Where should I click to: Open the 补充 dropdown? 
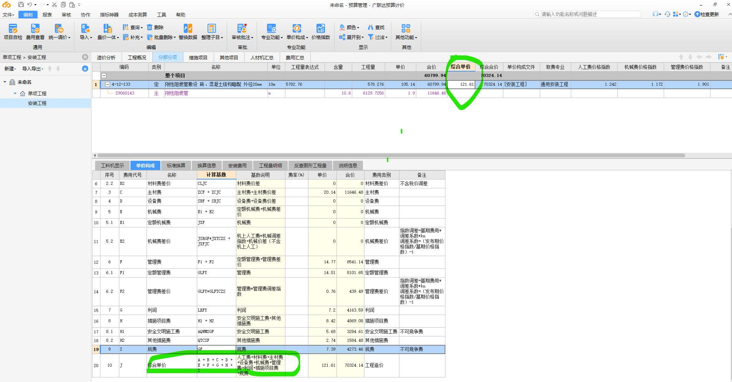pyautogui.click(x=132, y=37)
